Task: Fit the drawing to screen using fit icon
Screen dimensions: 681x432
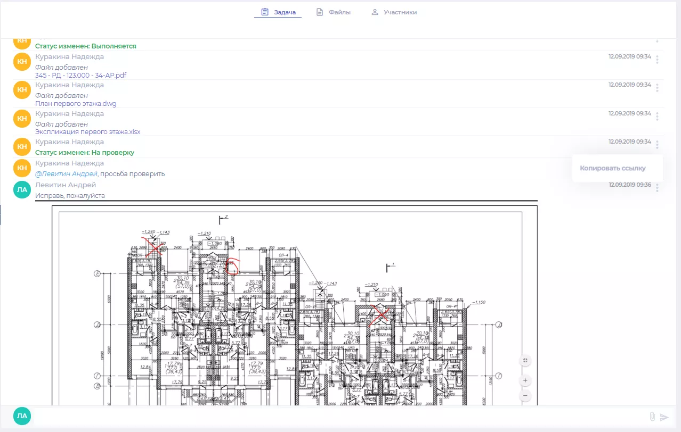Action: [x=525, y=360]
